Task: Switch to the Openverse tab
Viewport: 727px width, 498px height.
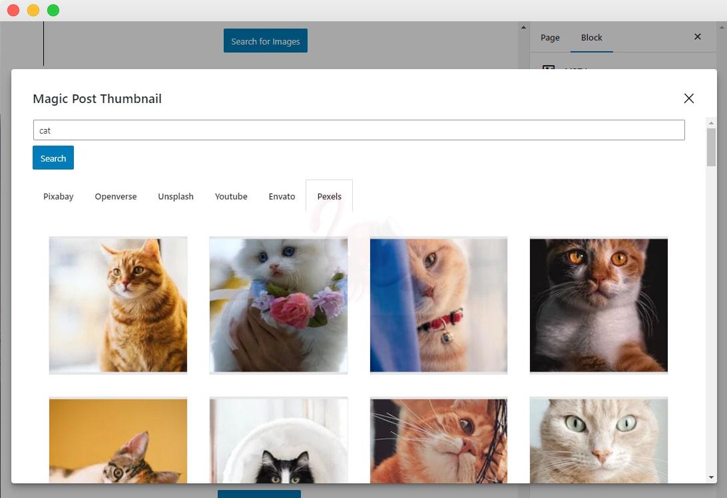Action: point(115,196)
